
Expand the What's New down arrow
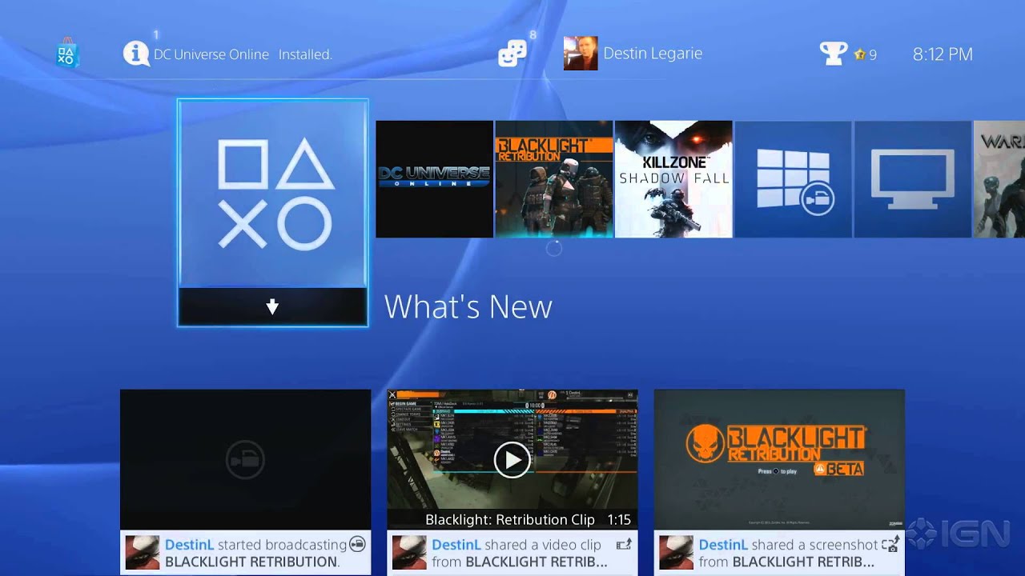click(272, 306)
